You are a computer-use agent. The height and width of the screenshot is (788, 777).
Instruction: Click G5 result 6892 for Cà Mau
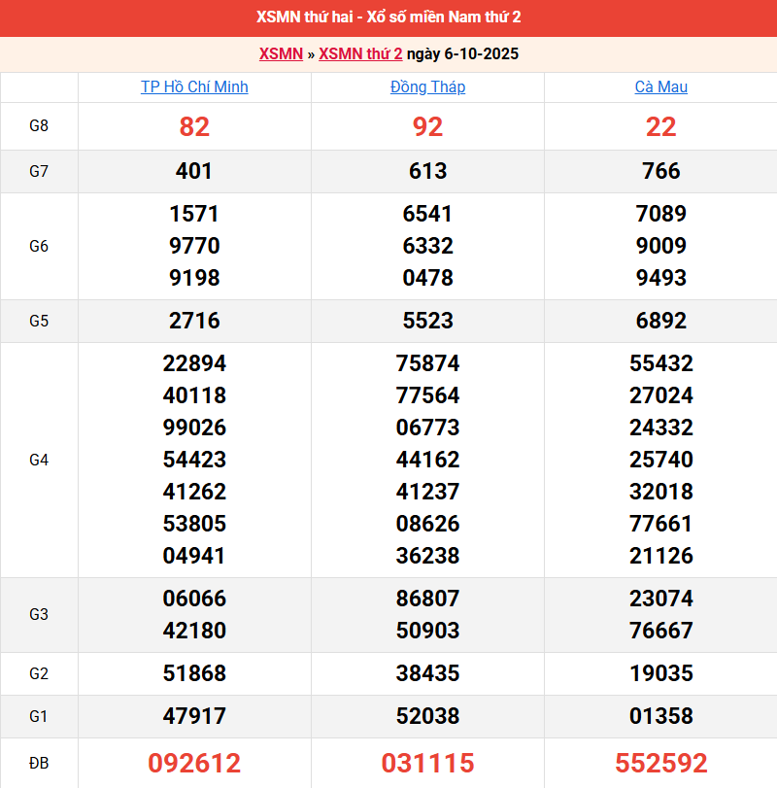tap(660, 321)
